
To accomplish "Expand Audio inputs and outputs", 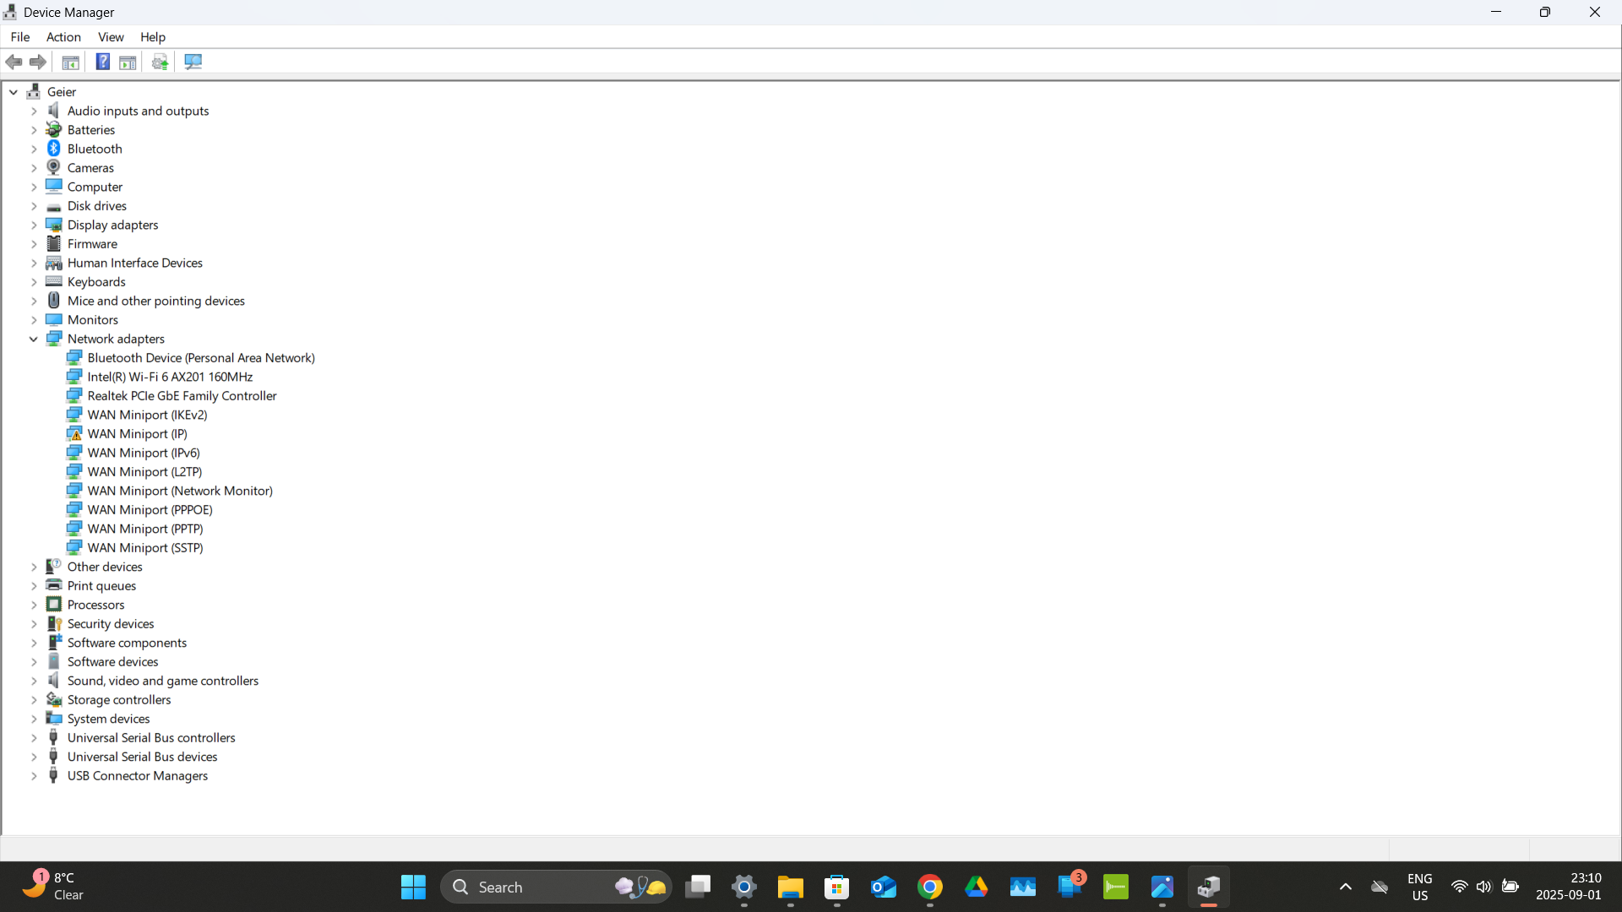I will pyautogui.click(x=34, y=111).
